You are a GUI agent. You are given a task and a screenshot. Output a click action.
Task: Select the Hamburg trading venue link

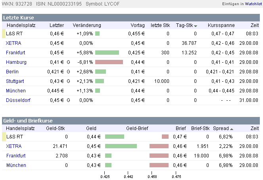pos(16,62)
